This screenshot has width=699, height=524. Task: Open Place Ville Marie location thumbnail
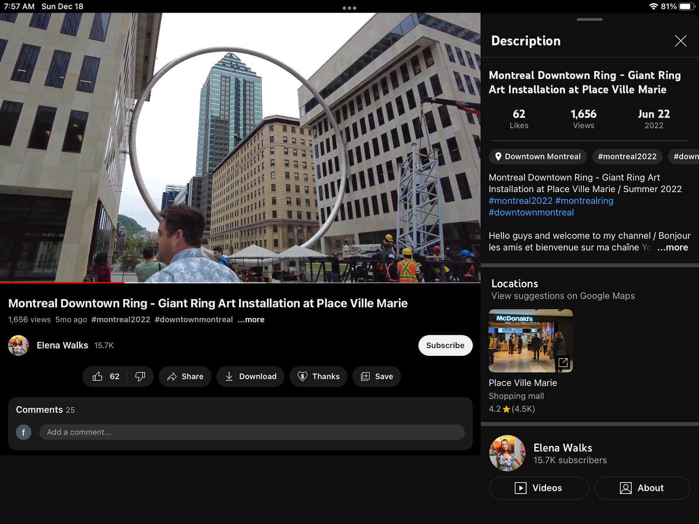[530, 341]
